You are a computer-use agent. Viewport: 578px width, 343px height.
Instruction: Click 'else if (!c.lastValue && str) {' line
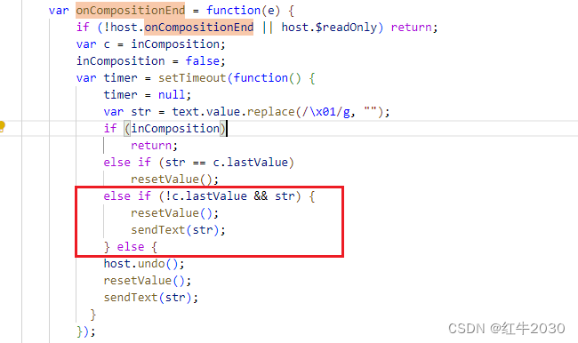coord(209,196)
